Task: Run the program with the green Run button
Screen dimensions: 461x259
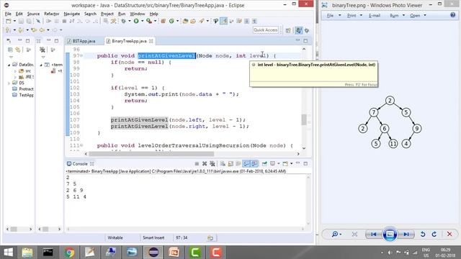Action: [136, 21]
